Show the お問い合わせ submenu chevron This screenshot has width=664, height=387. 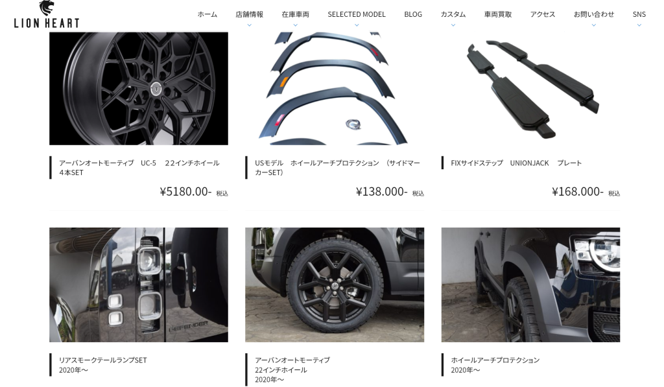point(594,25)
